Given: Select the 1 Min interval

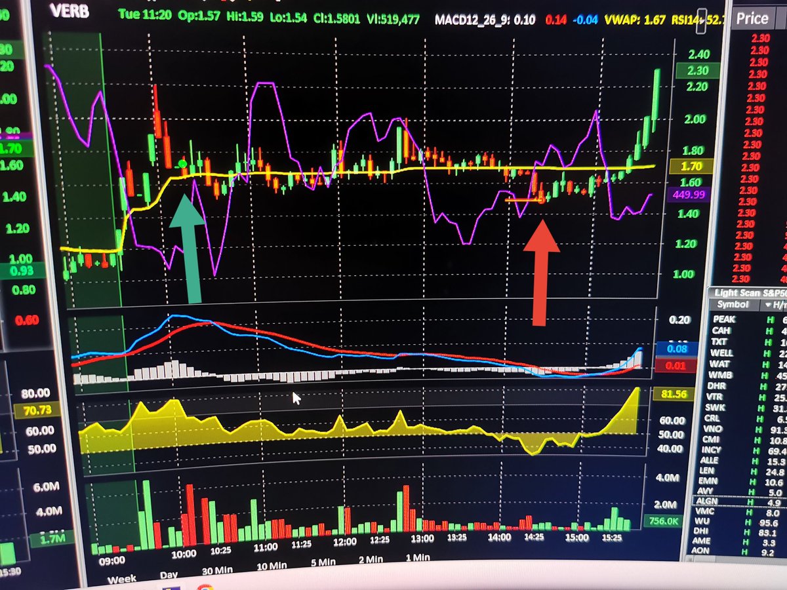Looking at the screenshot, I should pyautogui.click(x=417, y=558).
